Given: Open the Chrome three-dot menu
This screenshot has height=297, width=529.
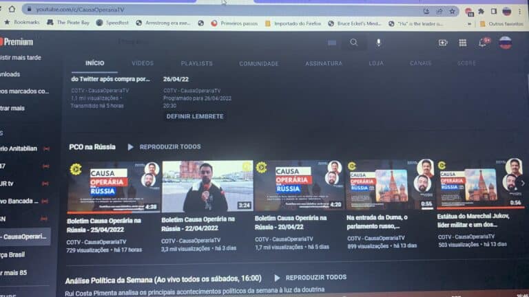Looking at the screenshot, I should [x=521, y=11].
